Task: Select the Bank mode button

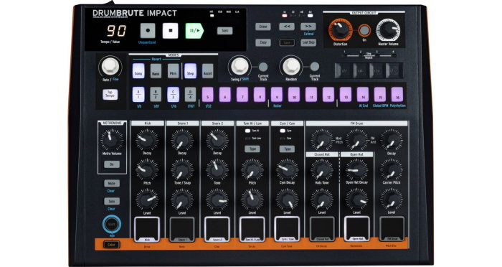Action: pos(156,71)
